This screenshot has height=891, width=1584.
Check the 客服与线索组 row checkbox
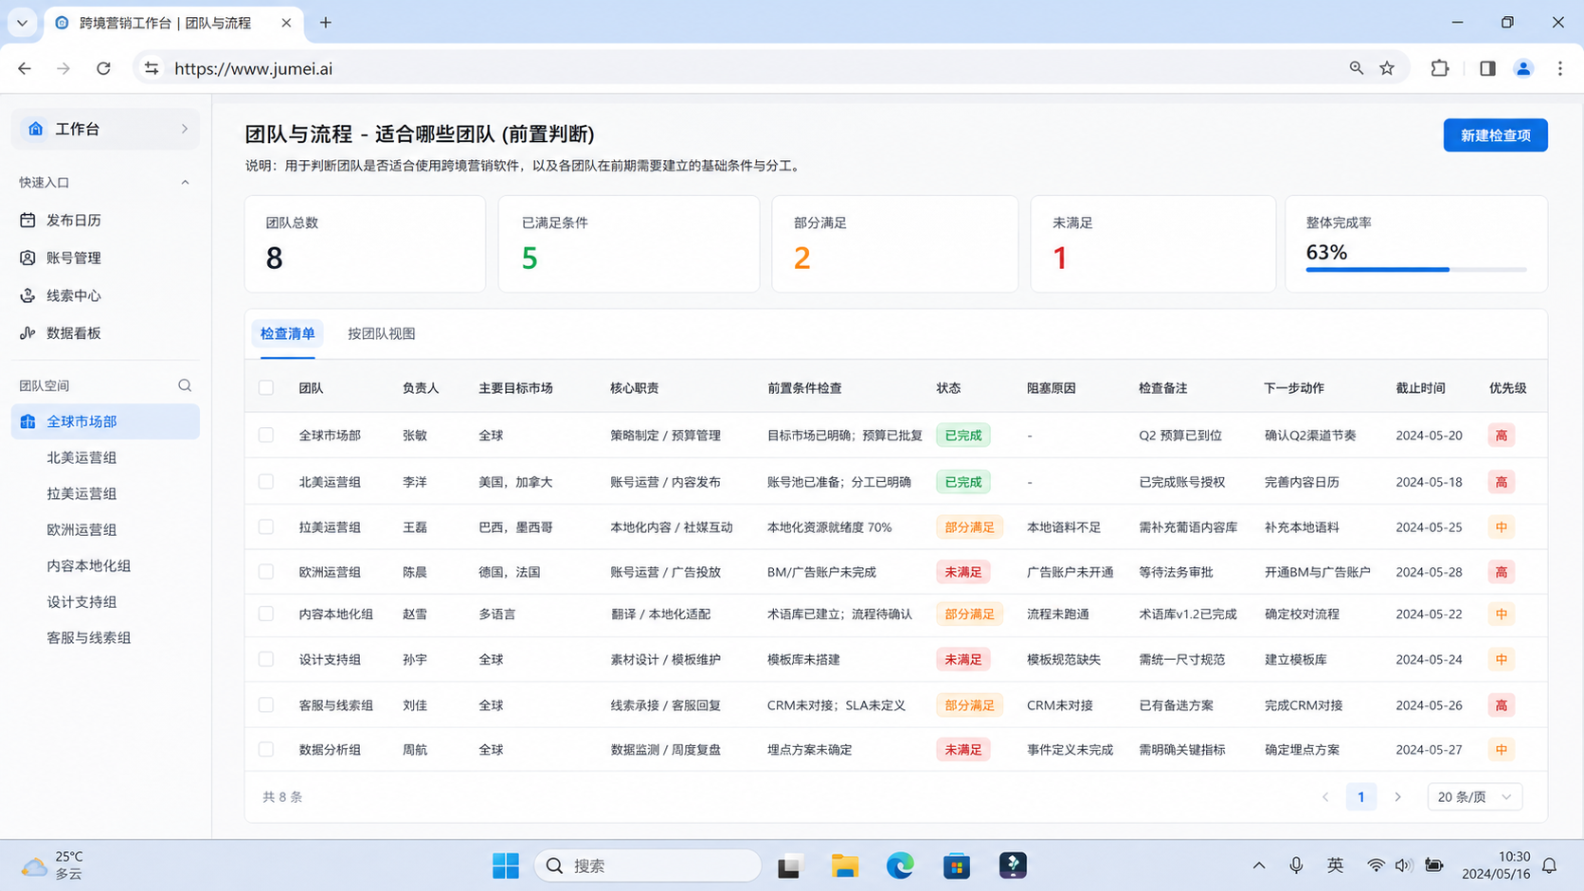click(266, 705)
